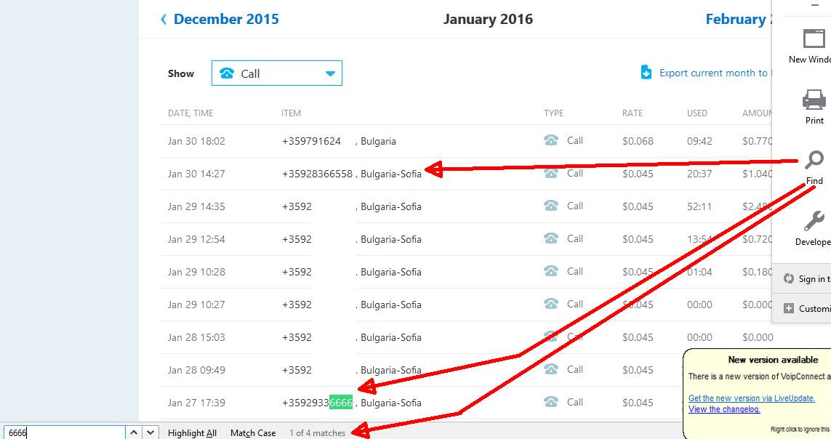
Task: Open Developer tools wrench icon
Action: [814, 222]
